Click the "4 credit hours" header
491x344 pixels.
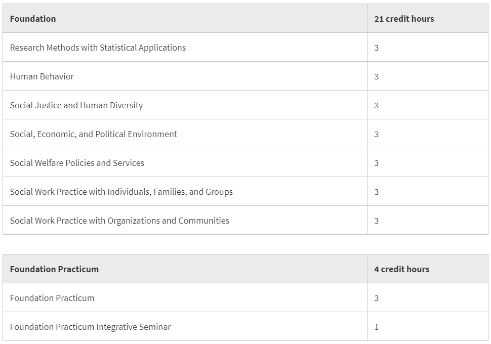(401, 269)
